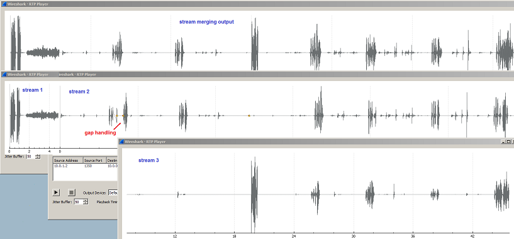Click Wireshark fin icon of middle RTP Player
The height and width of the screenshot is (239, 514).
click(4, 74)
